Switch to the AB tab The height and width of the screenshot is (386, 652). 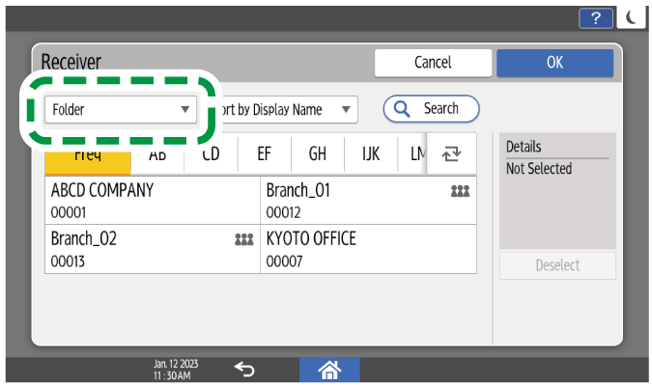coord(157,153)
